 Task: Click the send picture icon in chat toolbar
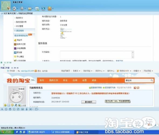[23, 109]
